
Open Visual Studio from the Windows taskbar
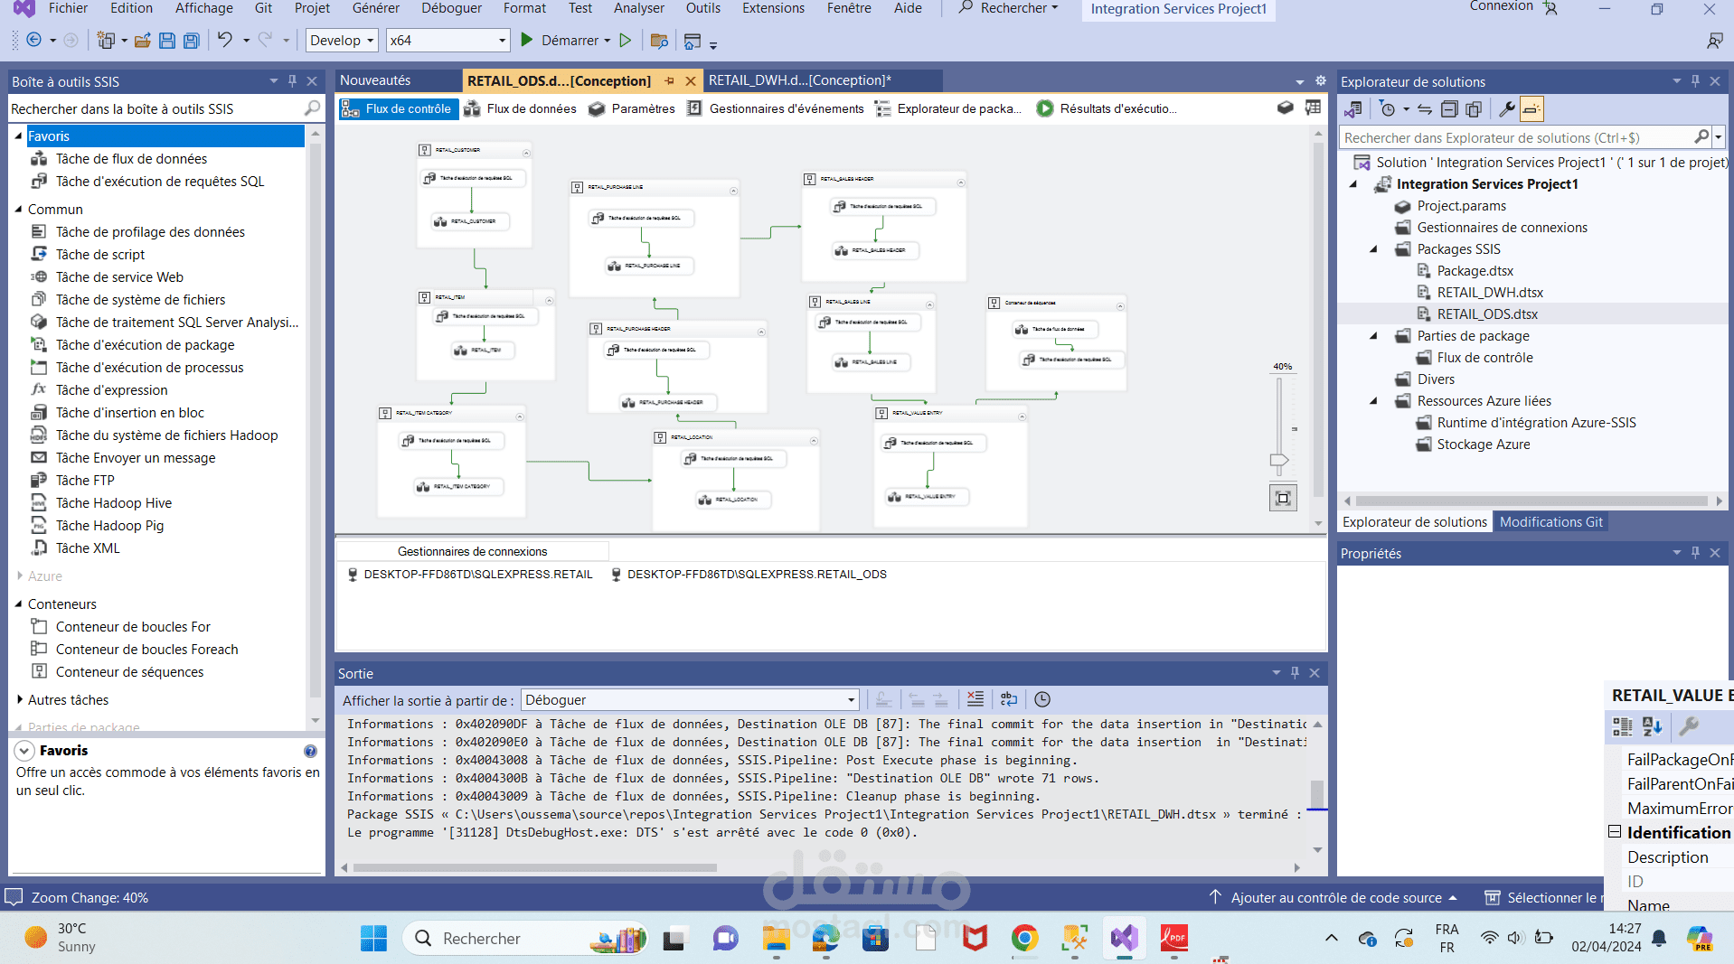click(1125, 939)
